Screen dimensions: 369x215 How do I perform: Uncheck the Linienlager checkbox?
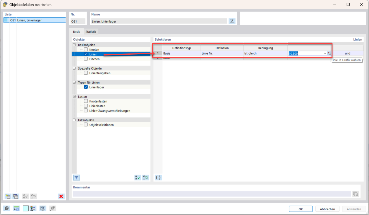coord(86,87)
